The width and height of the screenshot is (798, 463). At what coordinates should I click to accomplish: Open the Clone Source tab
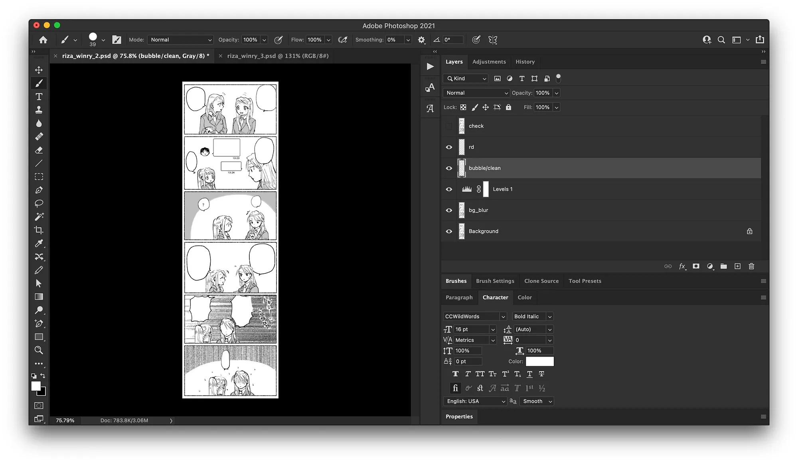pos(541,281)
